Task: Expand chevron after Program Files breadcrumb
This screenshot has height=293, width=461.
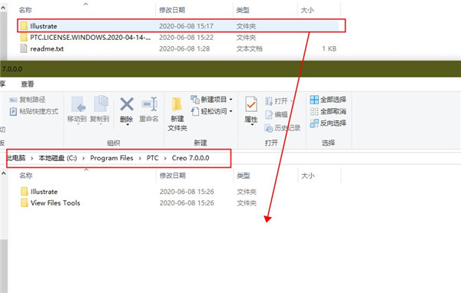Action: point(140,158)
